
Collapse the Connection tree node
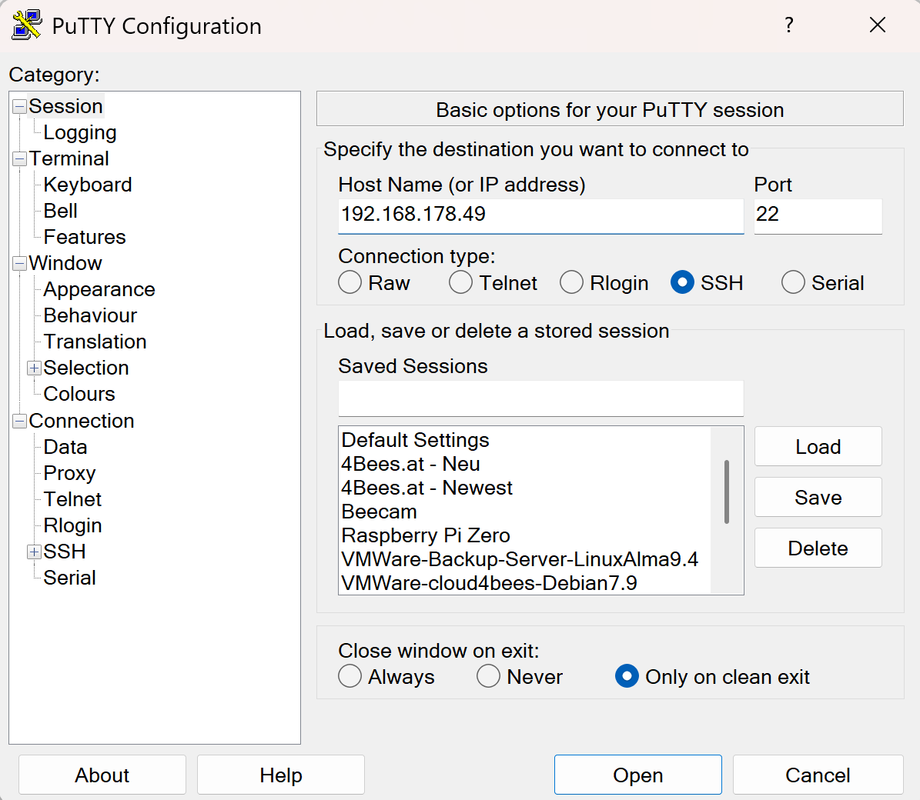point(20,421)
